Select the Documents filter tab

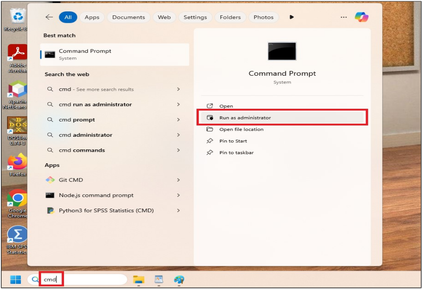click(128, 17)
